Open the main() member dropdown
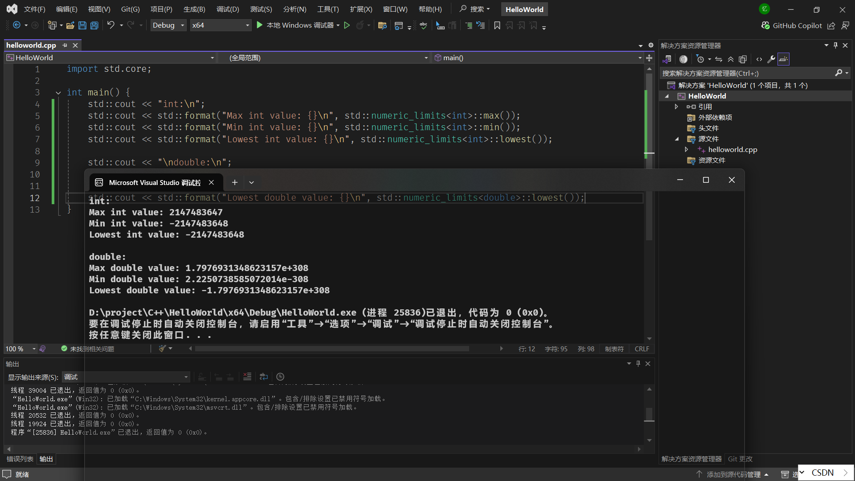 538,58
